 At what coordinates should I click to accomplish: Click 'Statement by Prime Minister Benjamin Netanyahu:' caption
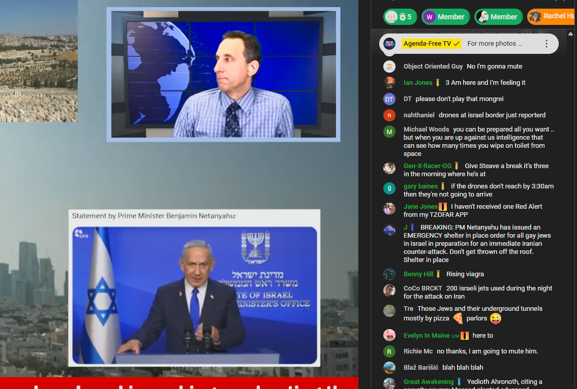(x=154, y=216)
